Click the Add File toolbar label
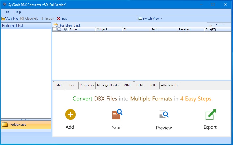Screen dimensions: 233x145 click(12, 19)
